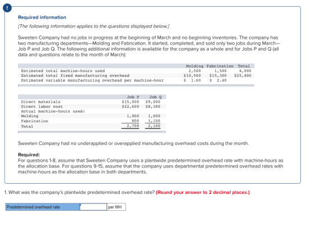
Task: Click the 2,100 Job Q total hours
Action: (x=154, y=126)
